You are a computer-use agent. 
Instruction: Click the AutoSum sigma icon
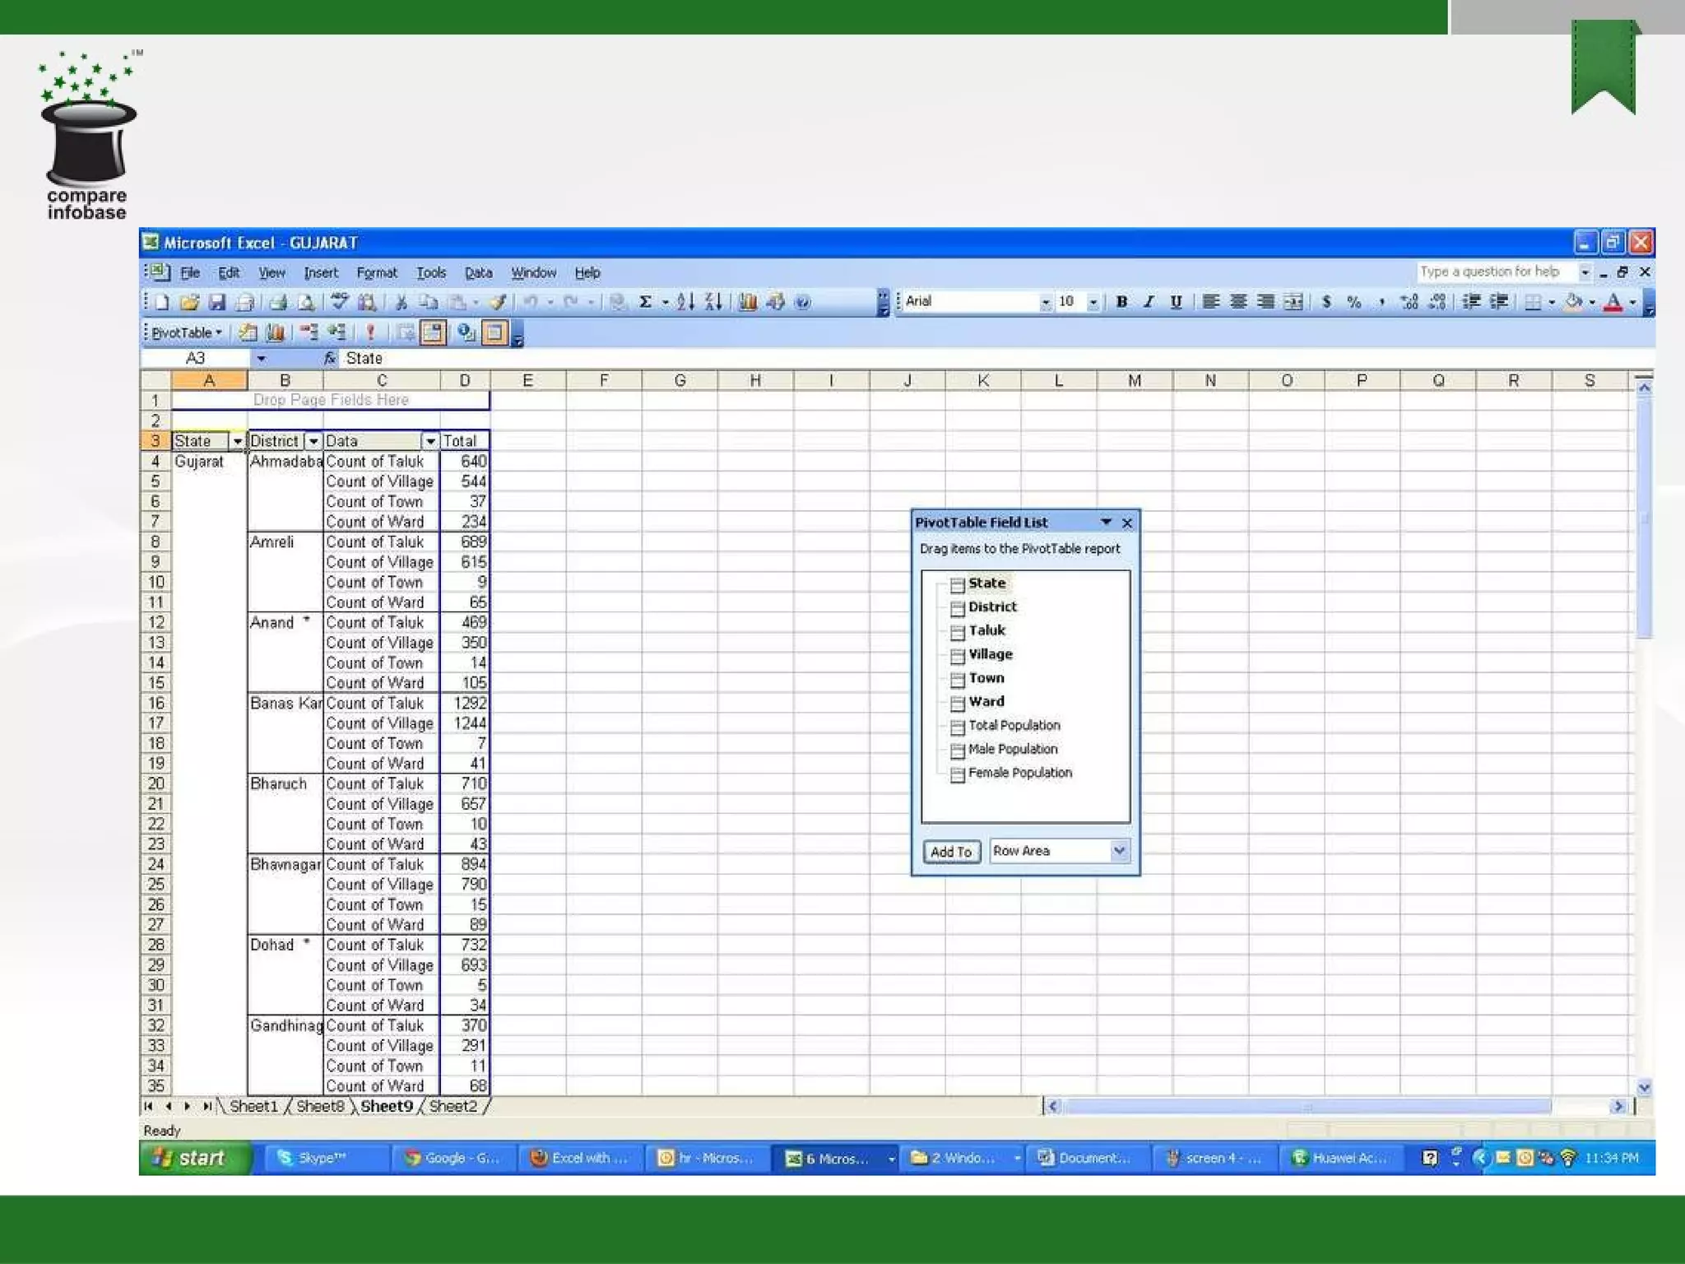646,303
